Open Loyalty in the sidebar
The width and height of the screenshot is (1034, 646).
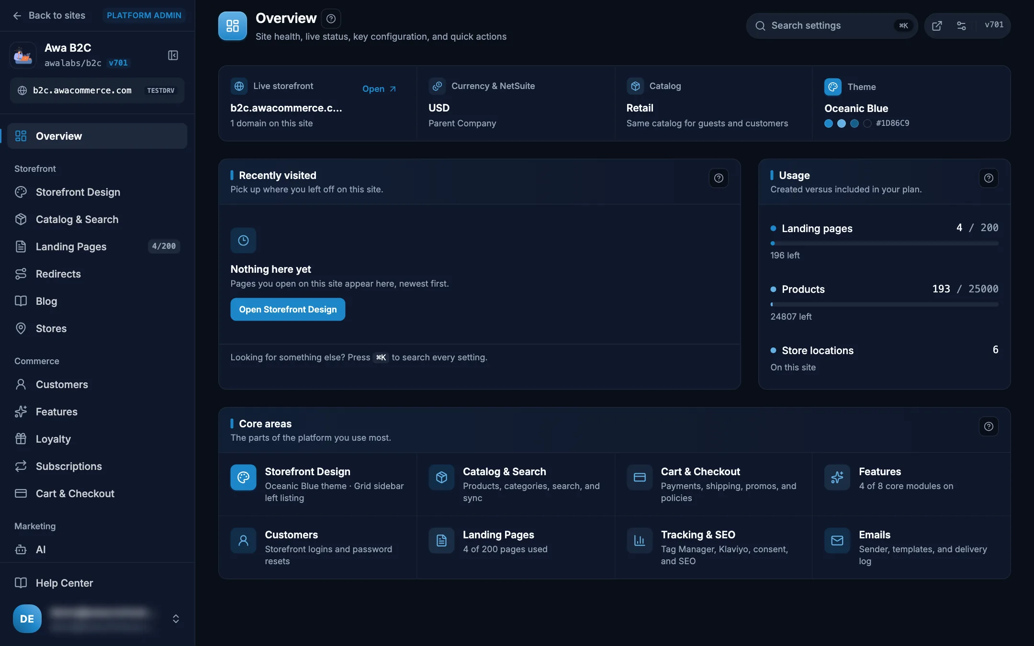click(97, 439)
